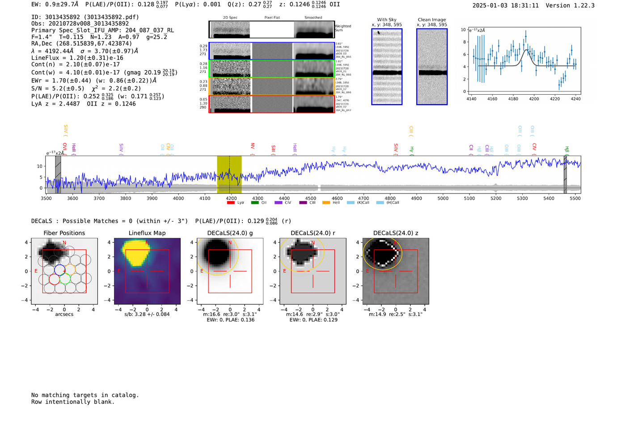Image resolution: width=626 pixels, height=426 pixels.
Task: Click the z: 0.1246 OII header value
Action: pyautogui.click(x=309, y=4)
